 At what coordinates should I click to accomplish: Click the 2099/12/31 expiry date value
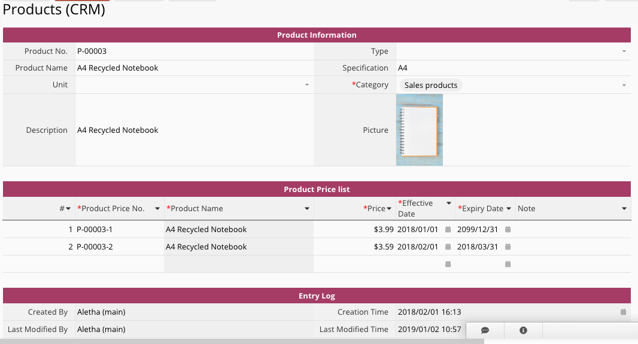point(478,229)
